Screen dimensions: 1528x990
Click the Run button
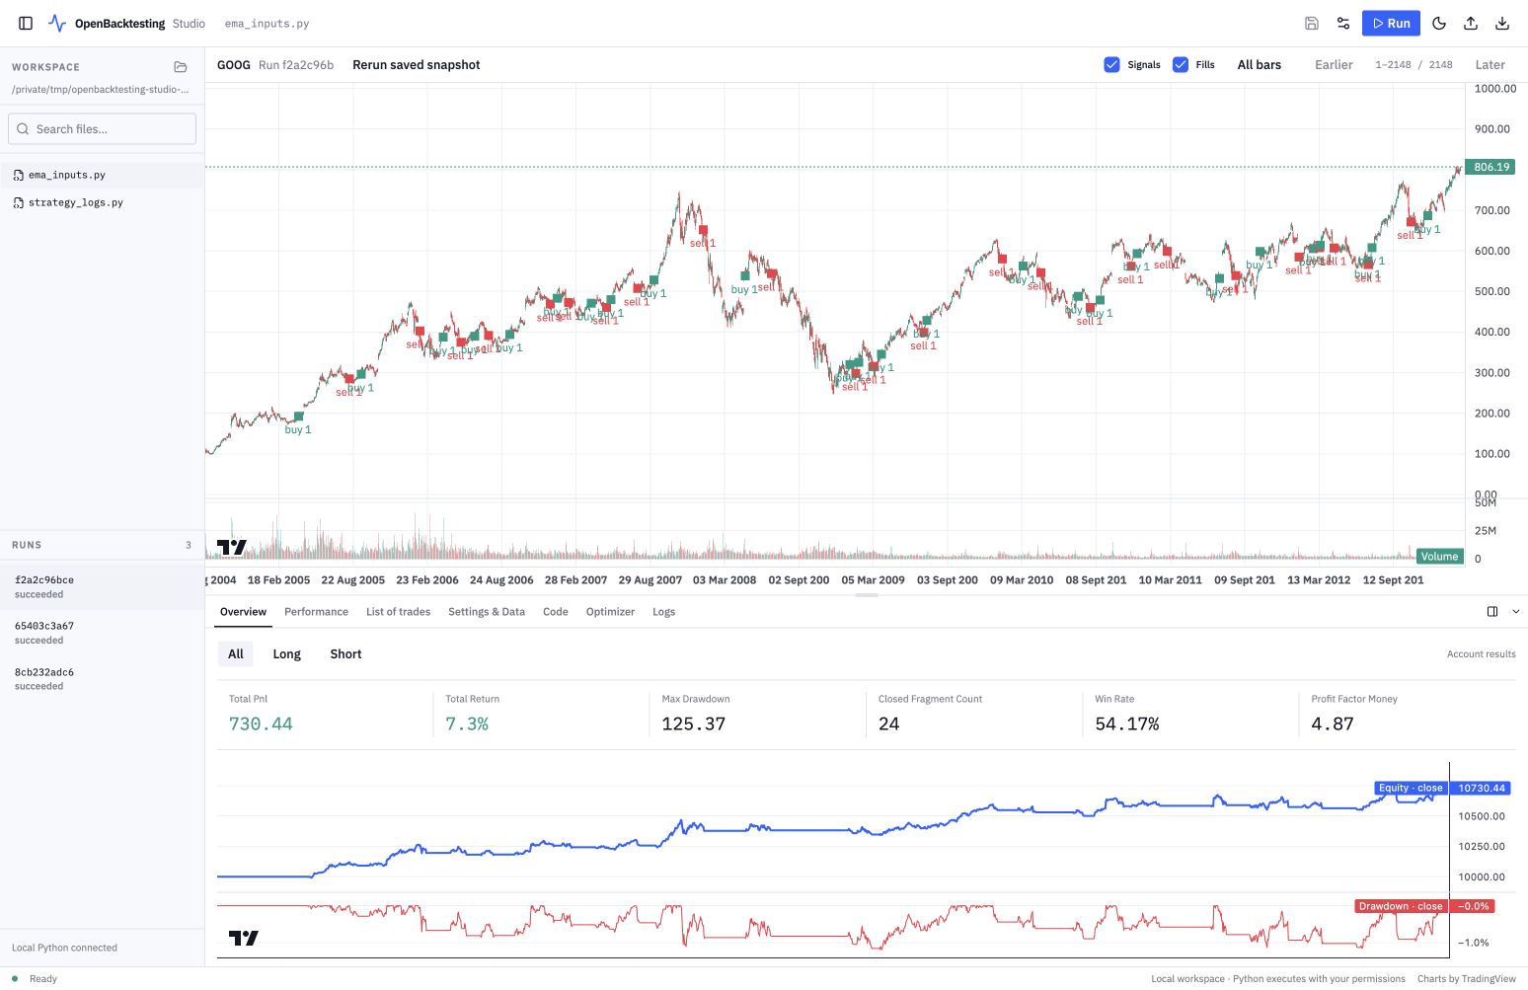[1391, 24]
